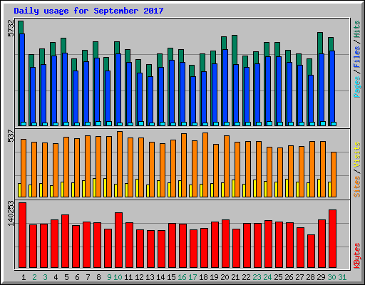
Task: Click day 12 label on x-axis
Action: [x=139, y=277]
